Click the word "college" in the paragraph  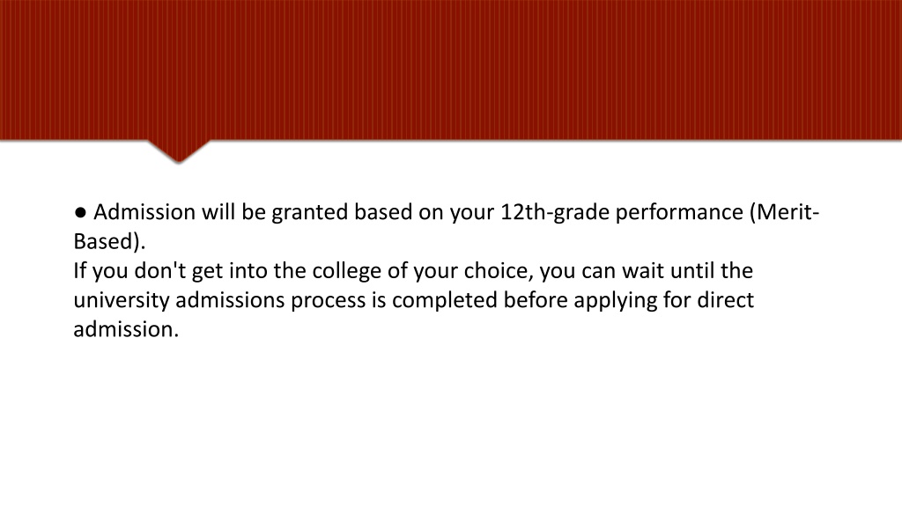click(x=347, y=272)
